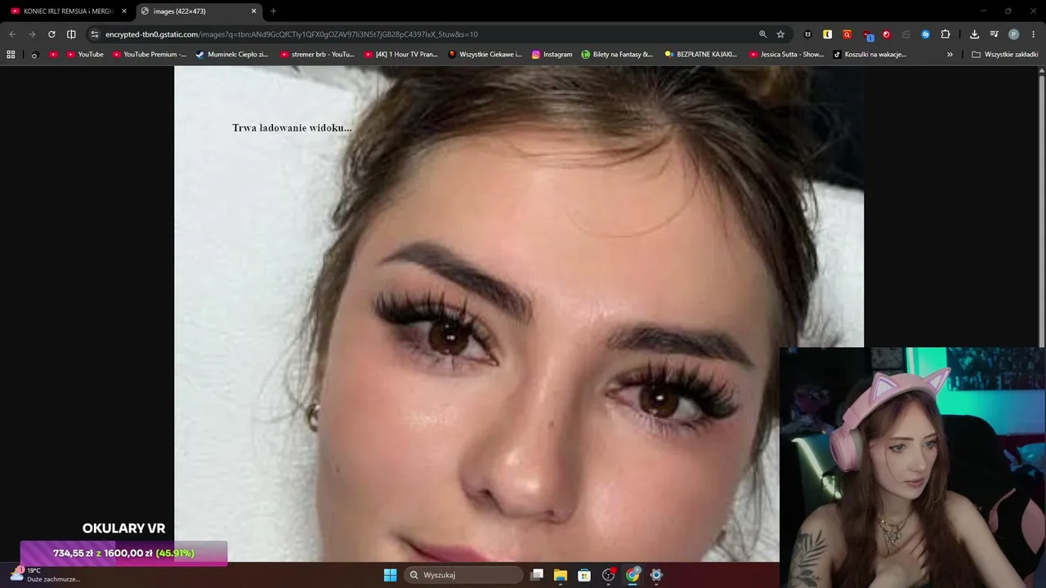Open the Windows Start menu

click(x=390, y=575)
